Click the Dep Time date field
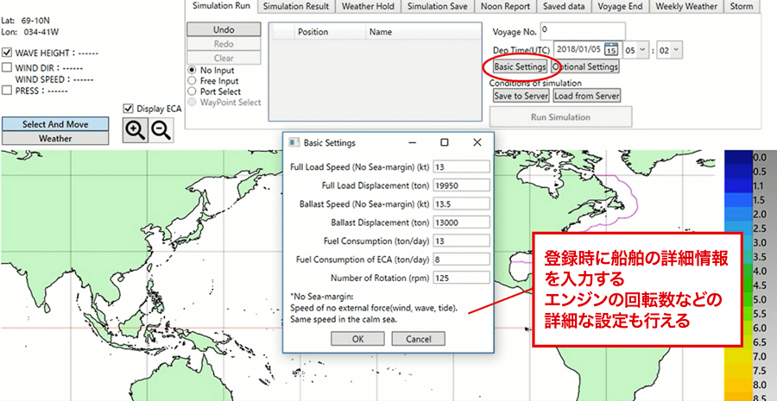 point(578,50)
